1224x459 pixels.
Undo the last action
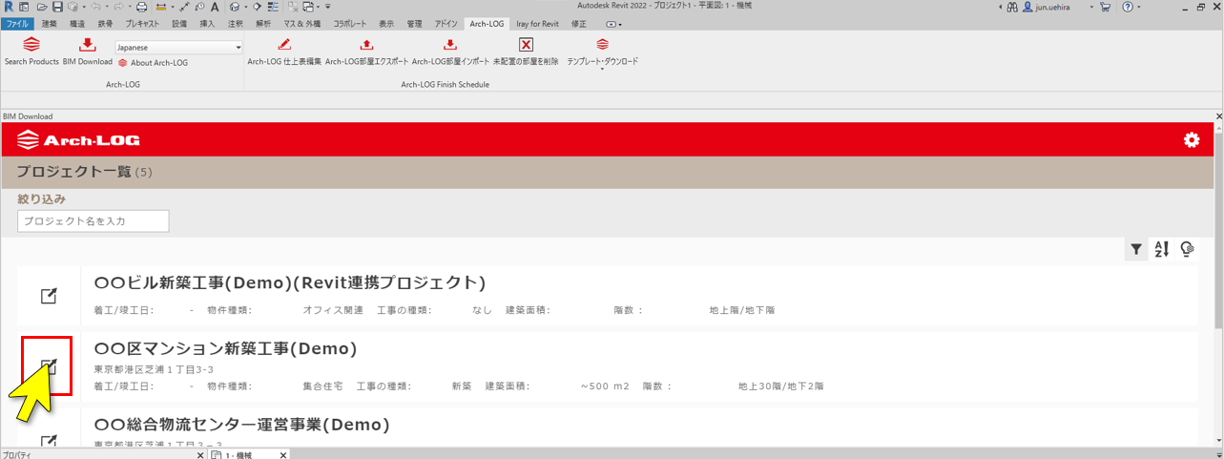95,7
